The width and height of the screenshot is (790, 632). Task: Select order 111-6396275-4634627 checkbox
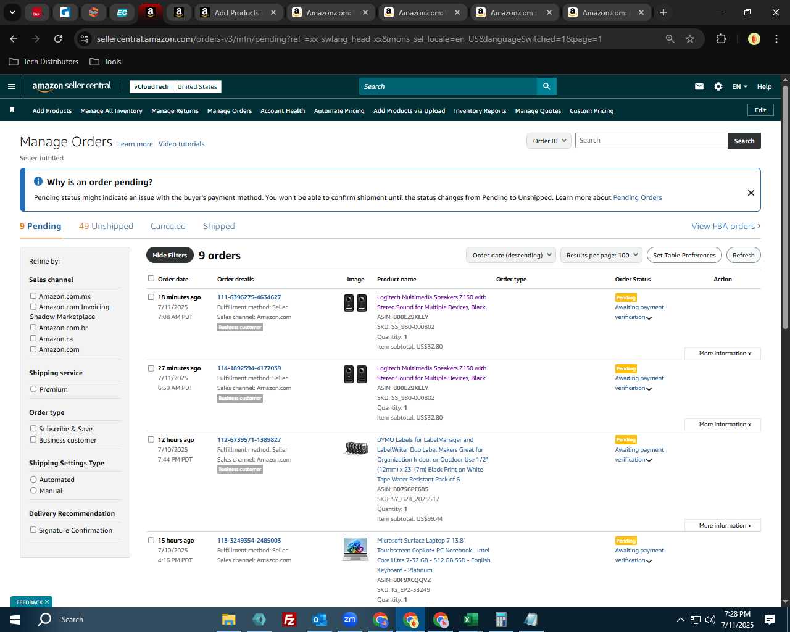coord(151,297)
